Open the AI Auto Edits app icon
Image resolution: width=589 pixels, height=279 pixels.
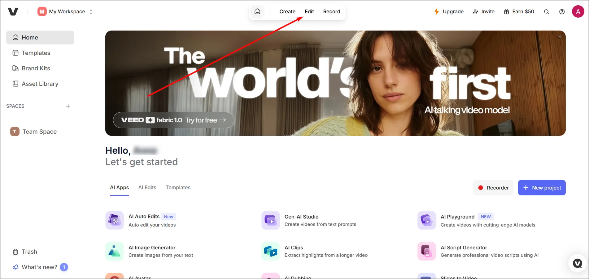tap(115, 220)
